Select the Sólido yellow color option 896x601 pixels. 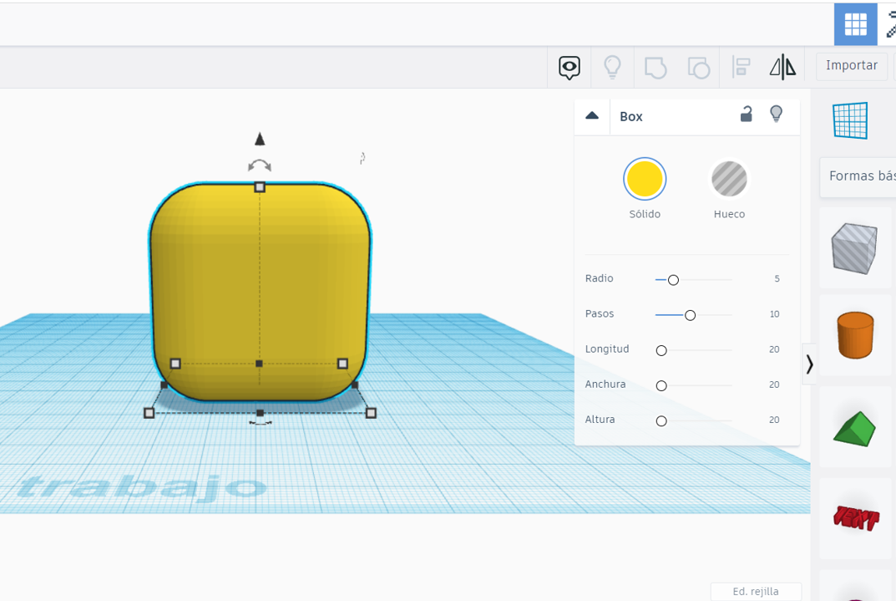coord(645,179)
